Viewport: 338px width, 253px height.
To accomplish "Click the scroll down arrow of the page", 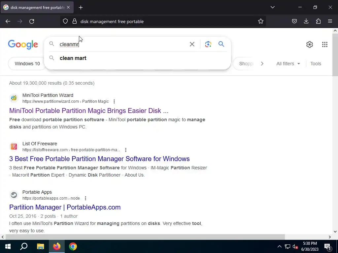I will click(335, 232).
